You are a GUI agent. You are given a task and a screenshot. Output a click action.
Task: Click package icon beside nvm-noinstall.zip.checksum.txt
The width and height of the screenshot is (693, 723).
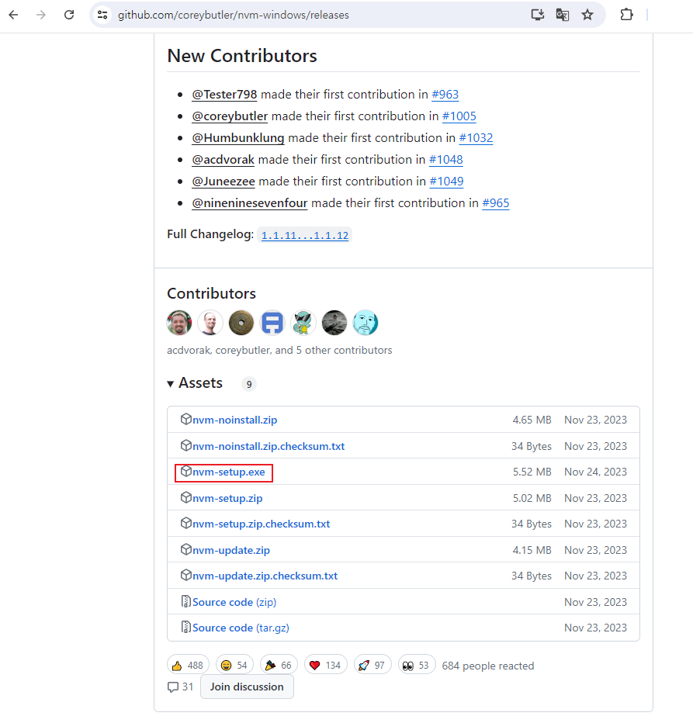click(x=185, y=445)
